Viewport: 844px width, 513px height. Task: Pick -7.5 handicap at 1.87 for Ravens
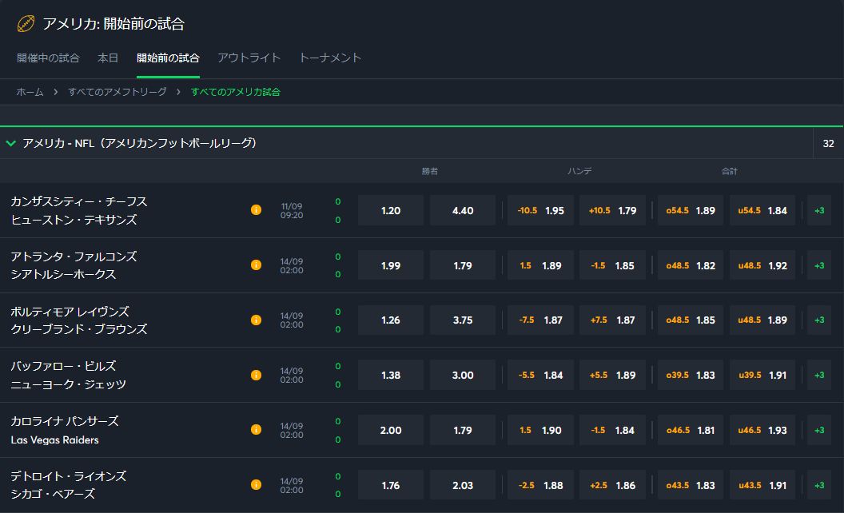pyautogui.click(x=540, y=320)
